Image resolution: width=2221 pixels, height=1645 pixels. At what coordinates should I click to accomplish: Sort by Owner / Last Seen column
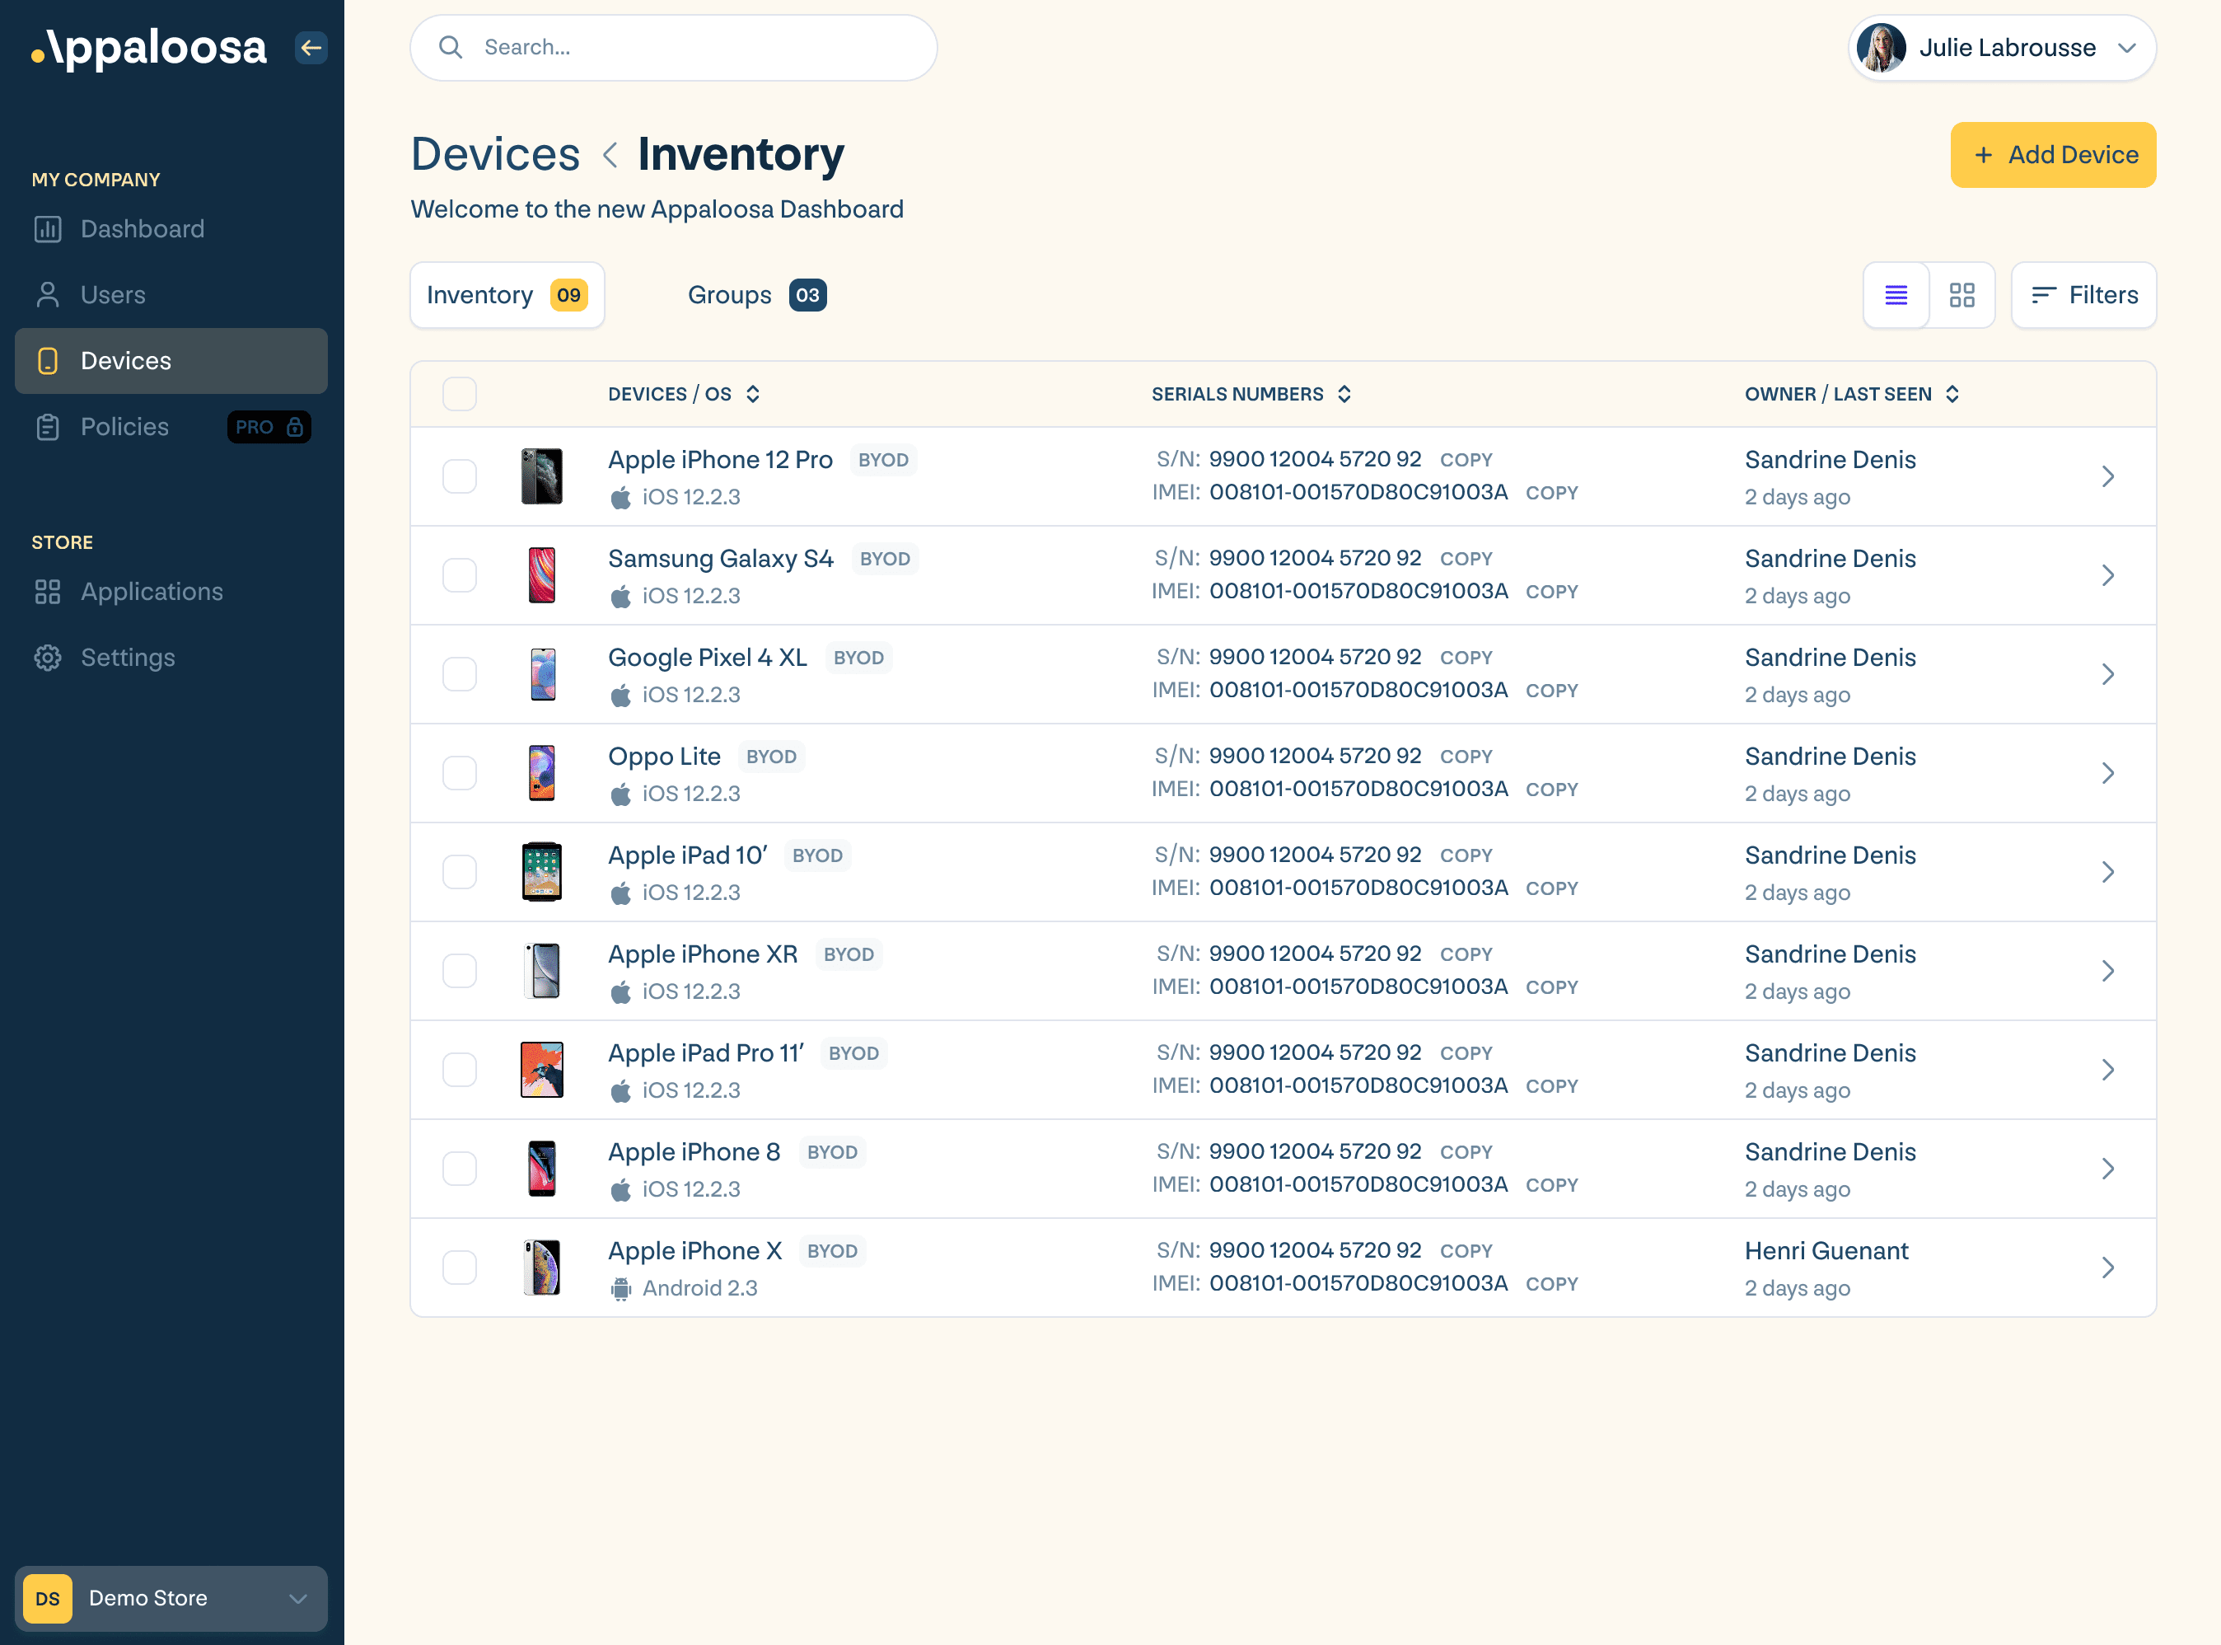[1852, 393]
